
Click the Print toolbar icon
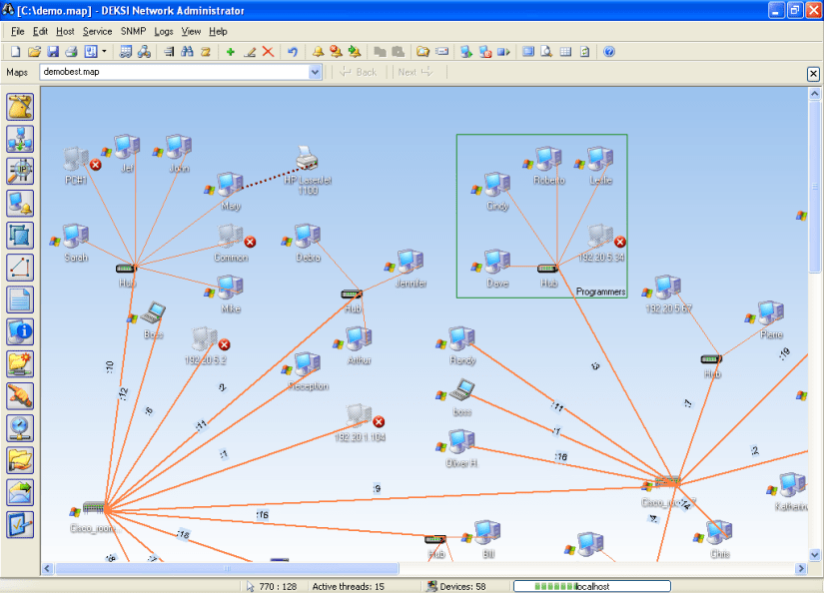coord(70,51)
